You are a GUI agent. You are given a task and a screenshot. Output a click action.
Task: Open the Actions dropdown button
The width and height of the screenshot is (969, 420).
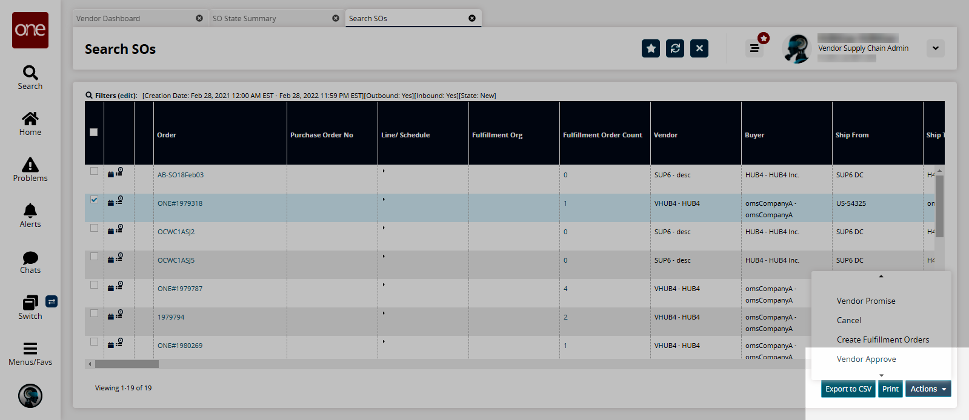(928, 389)
